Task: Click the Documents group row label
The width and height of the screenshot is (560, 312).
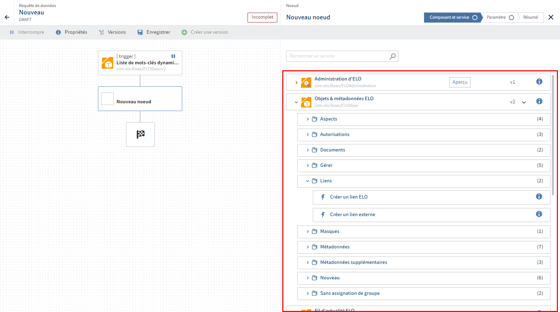Action: [332, 150]
